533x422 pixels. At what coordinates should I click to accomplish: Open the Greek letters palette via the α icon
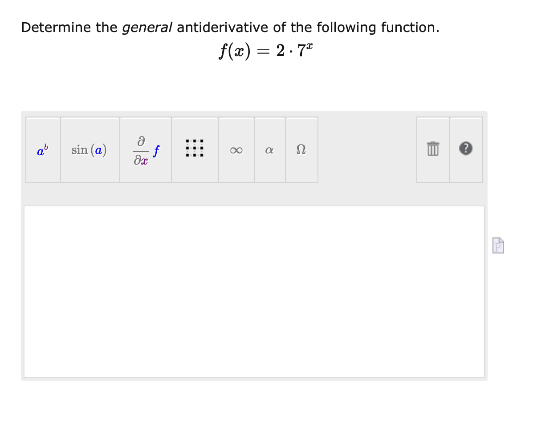coord(269,150)
